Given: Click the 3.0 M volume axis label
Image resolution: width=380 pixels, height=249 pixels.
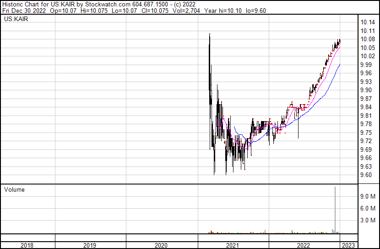Looking at the screenshot, I should (368, 220).
